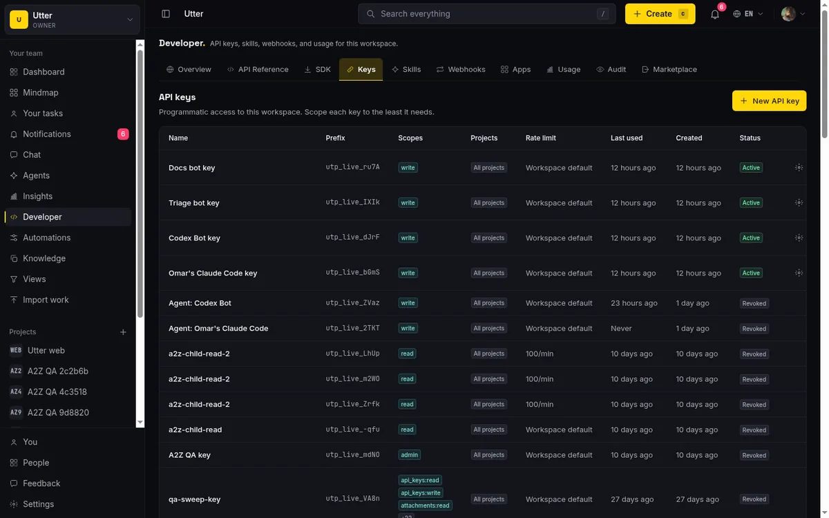Viewport: 829px width, 518px height.
Task: Switch to the Webhooks tab
Action: (460, 69)
